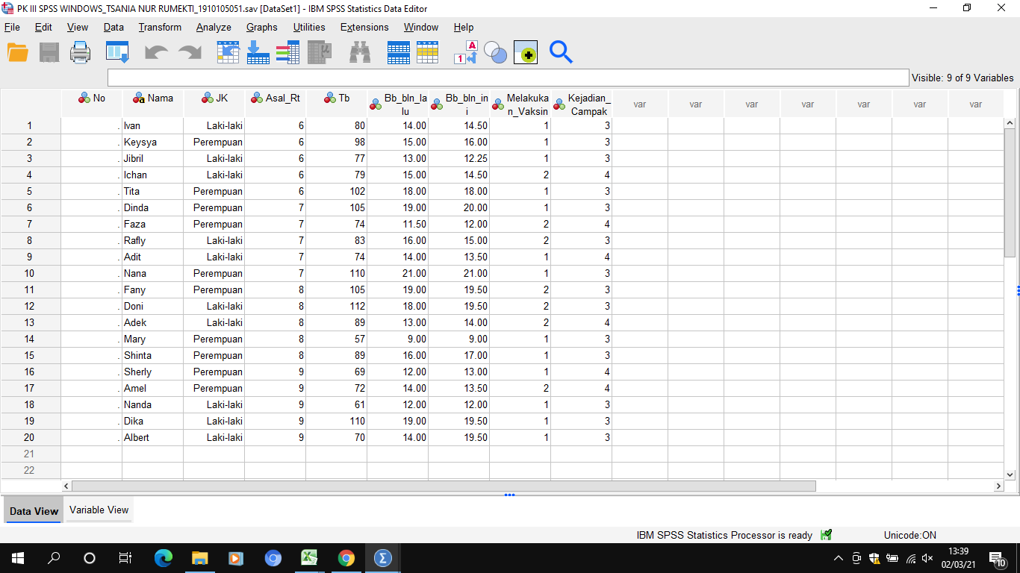
Task: Click the JK cell in Ivan's row
Action: (x=214, y=125)
